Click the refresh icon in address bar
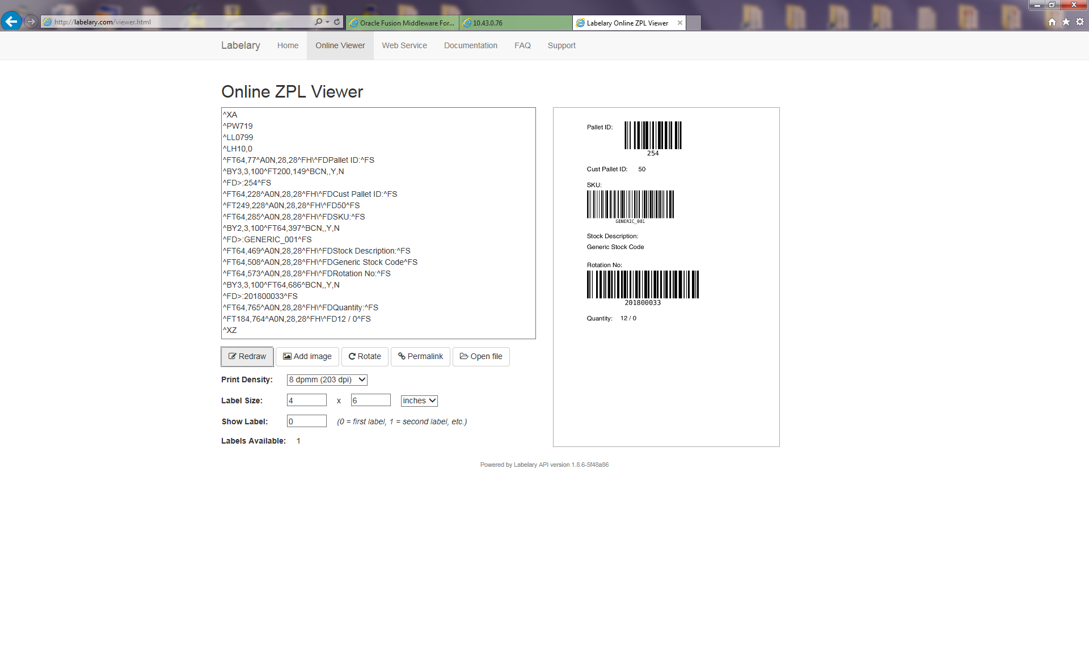This screenshot has height=658, width=1089. point(337,22)
